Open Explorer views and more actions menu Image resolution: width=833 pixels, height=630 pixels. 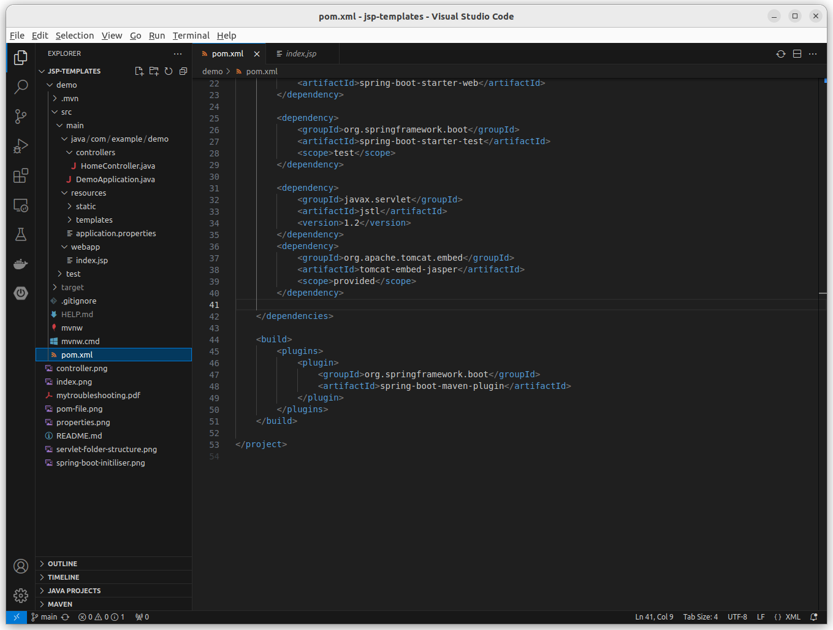coord(178,54)
